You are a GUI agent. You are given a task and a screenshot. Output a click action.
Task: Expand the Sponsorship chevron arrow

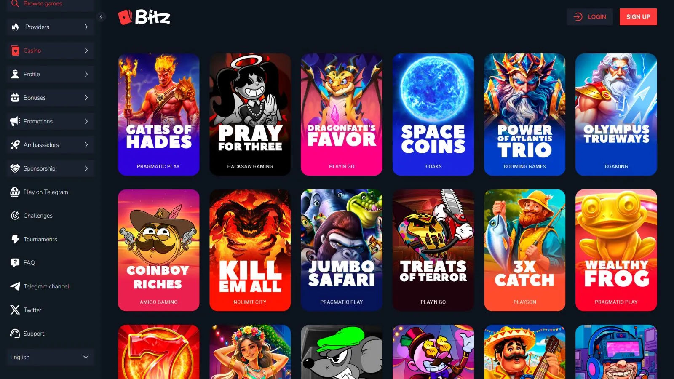pos(86,168)
